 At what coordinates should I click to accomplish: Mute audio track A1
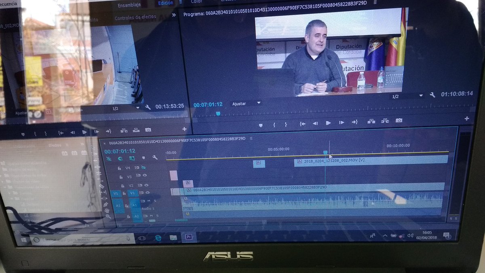148,201
